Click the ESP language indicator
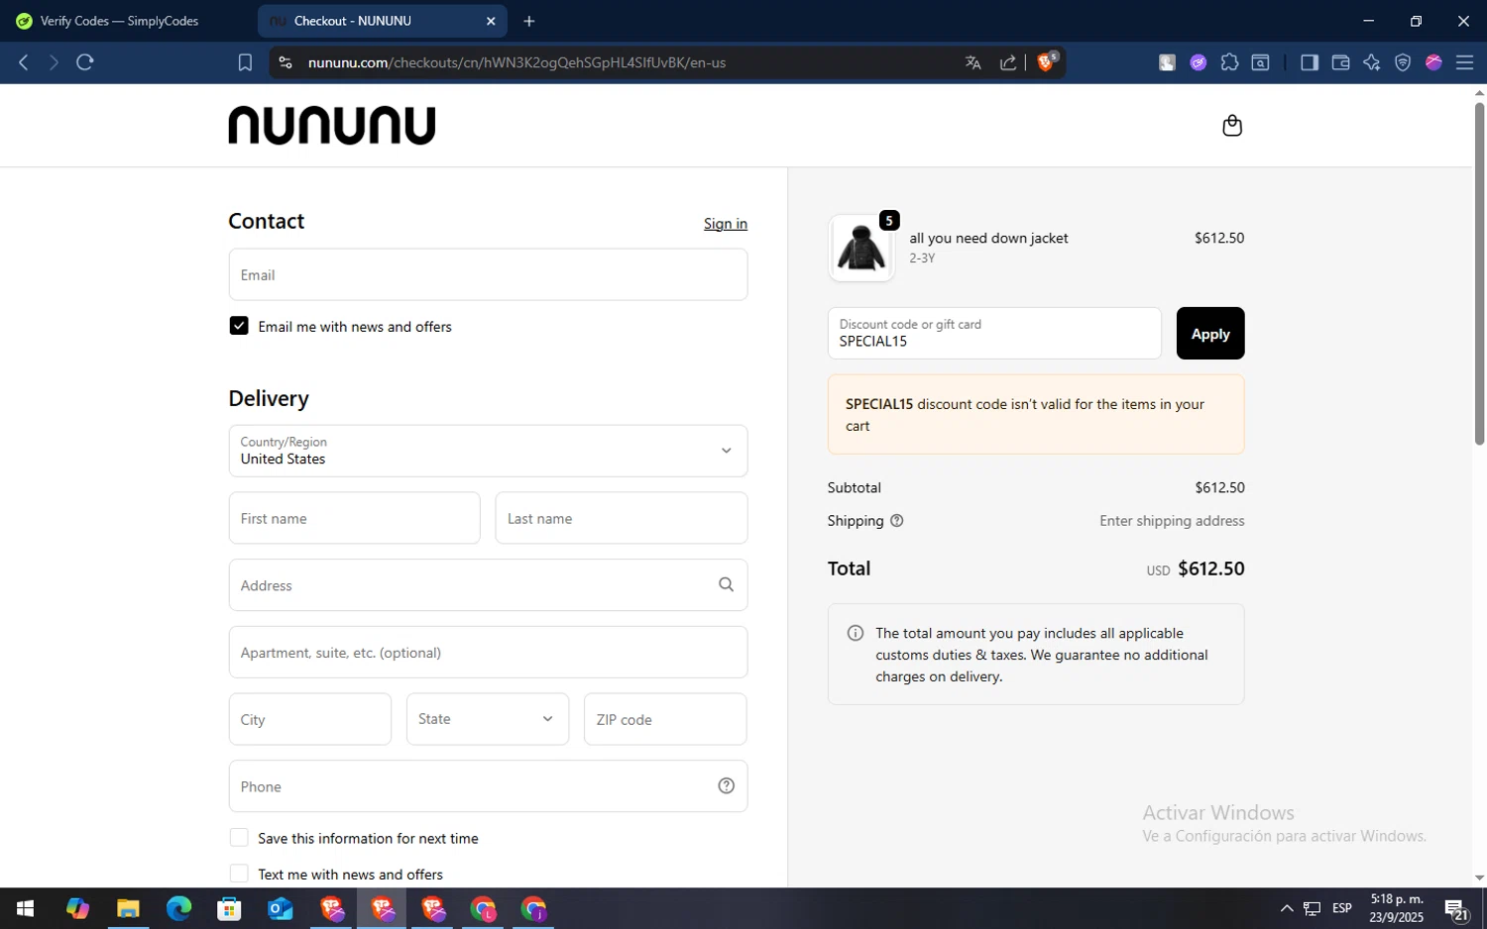 1342,908
